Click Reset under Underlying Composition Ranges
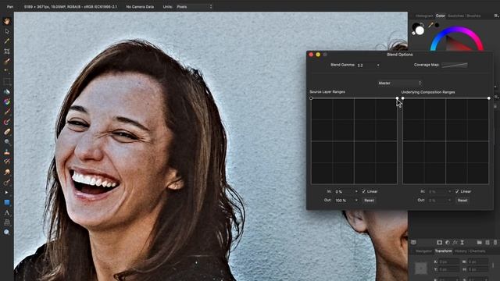Screen dimensions: 500x281 coord(462,201)
